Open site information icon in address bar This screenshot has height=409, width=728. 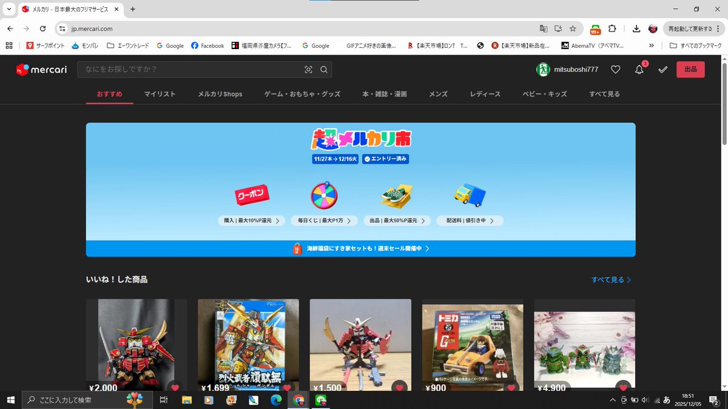(x=62, y=28)
